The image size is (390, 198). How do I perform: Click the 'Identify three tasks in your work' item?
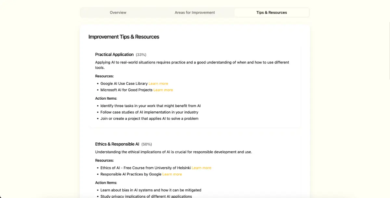coord(150,106)
